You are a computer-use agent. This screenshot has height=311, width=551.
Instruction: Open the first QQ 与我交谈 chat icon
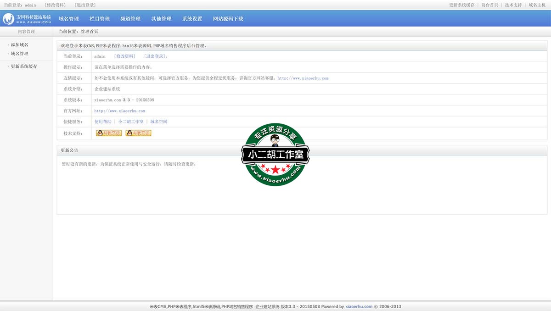108,133
